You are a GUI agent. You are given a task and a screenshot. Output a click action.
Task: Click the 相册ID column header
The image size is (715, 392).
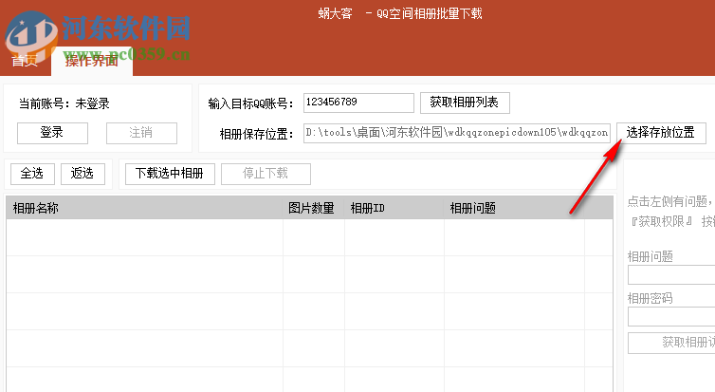coord(394,208)
